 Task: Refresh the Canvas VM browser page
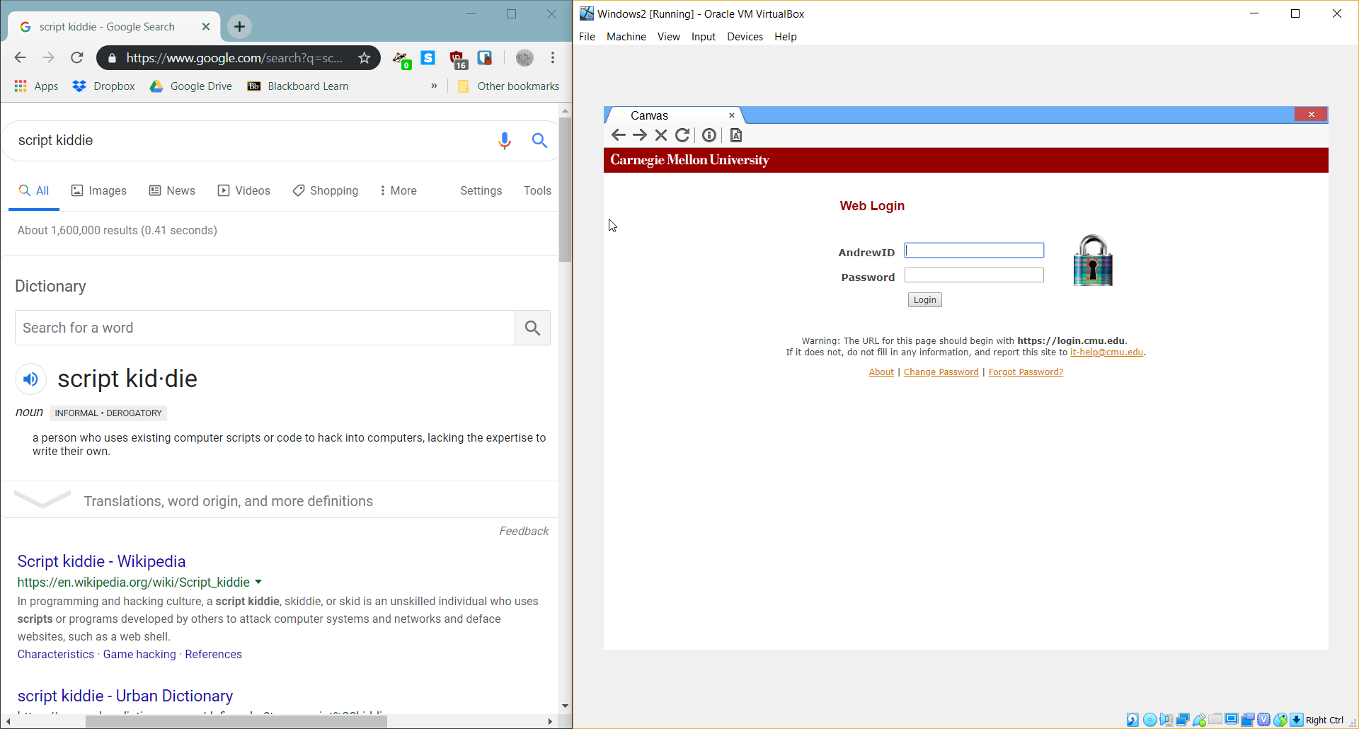click(x=682, y=135)
